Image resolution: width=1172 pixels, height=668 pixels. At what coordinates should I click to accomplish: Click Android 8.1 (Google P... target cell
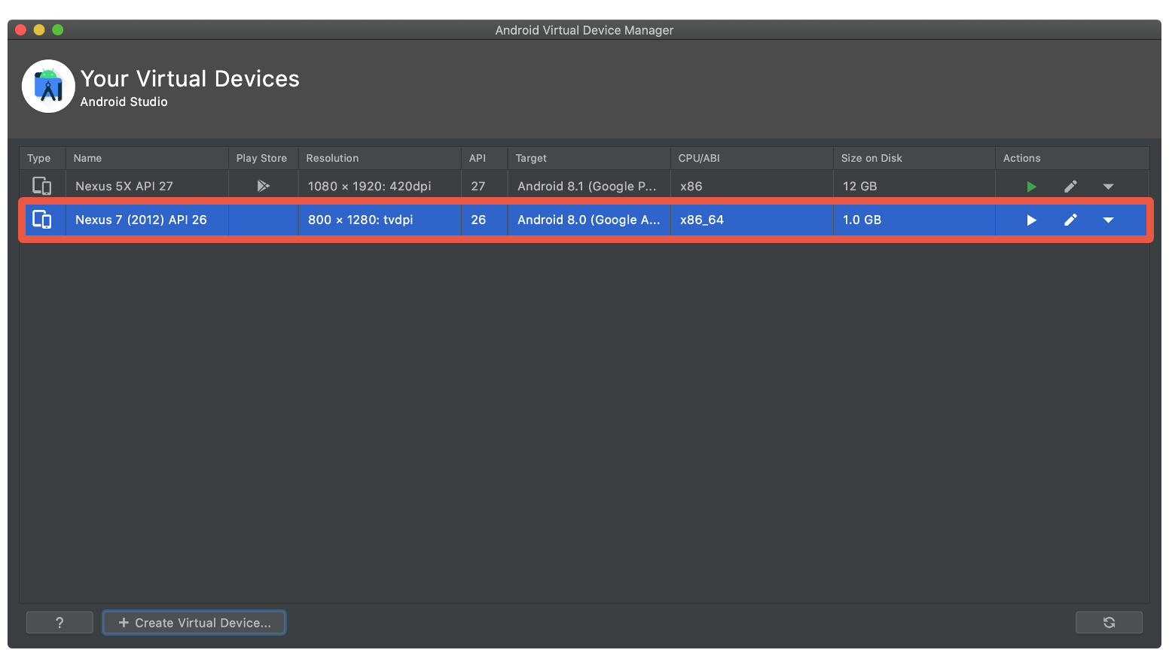pos(589,187)
